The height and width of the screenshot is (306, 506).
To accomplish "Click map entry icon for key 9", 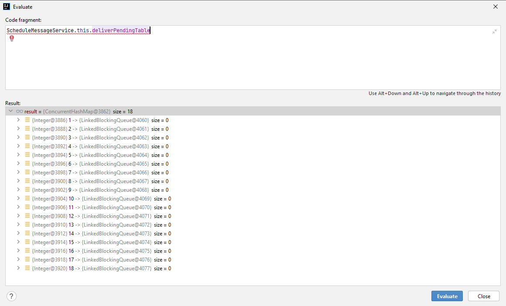I will [x=27, y=190].
